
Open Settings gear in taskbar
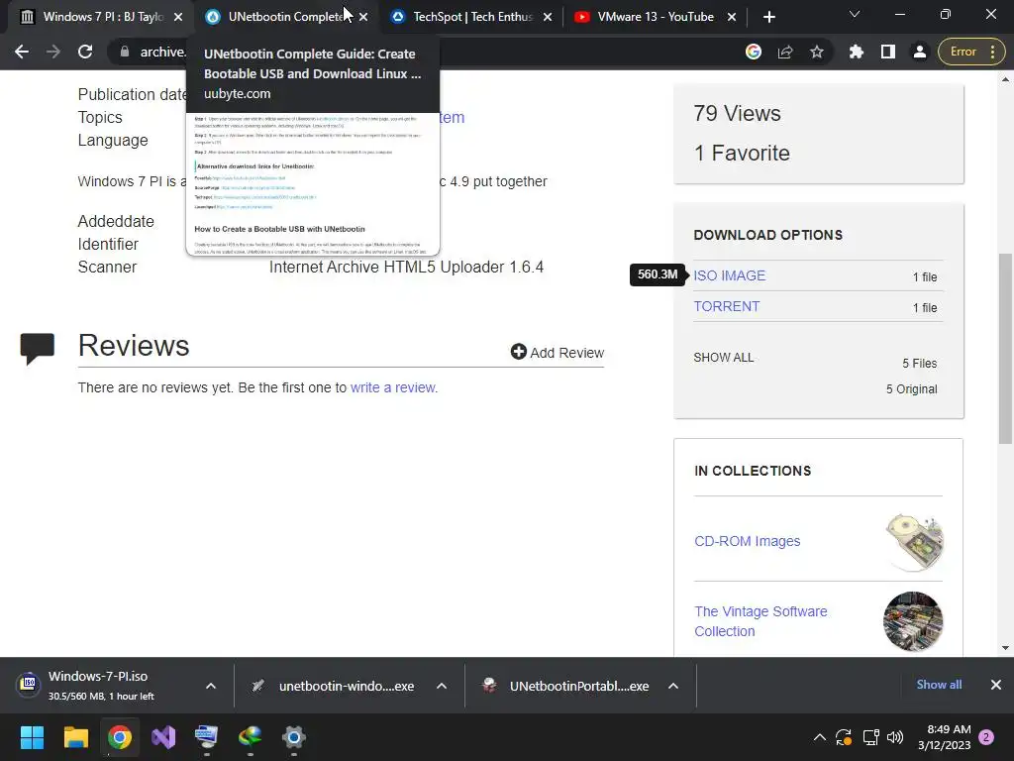point(293,737)
